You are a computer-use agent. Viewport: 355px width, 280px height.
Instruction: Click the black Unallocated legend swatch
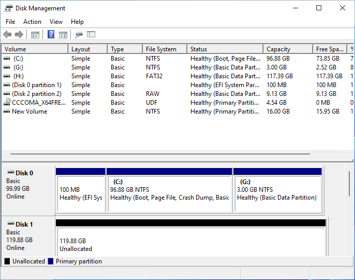[7, 261]
